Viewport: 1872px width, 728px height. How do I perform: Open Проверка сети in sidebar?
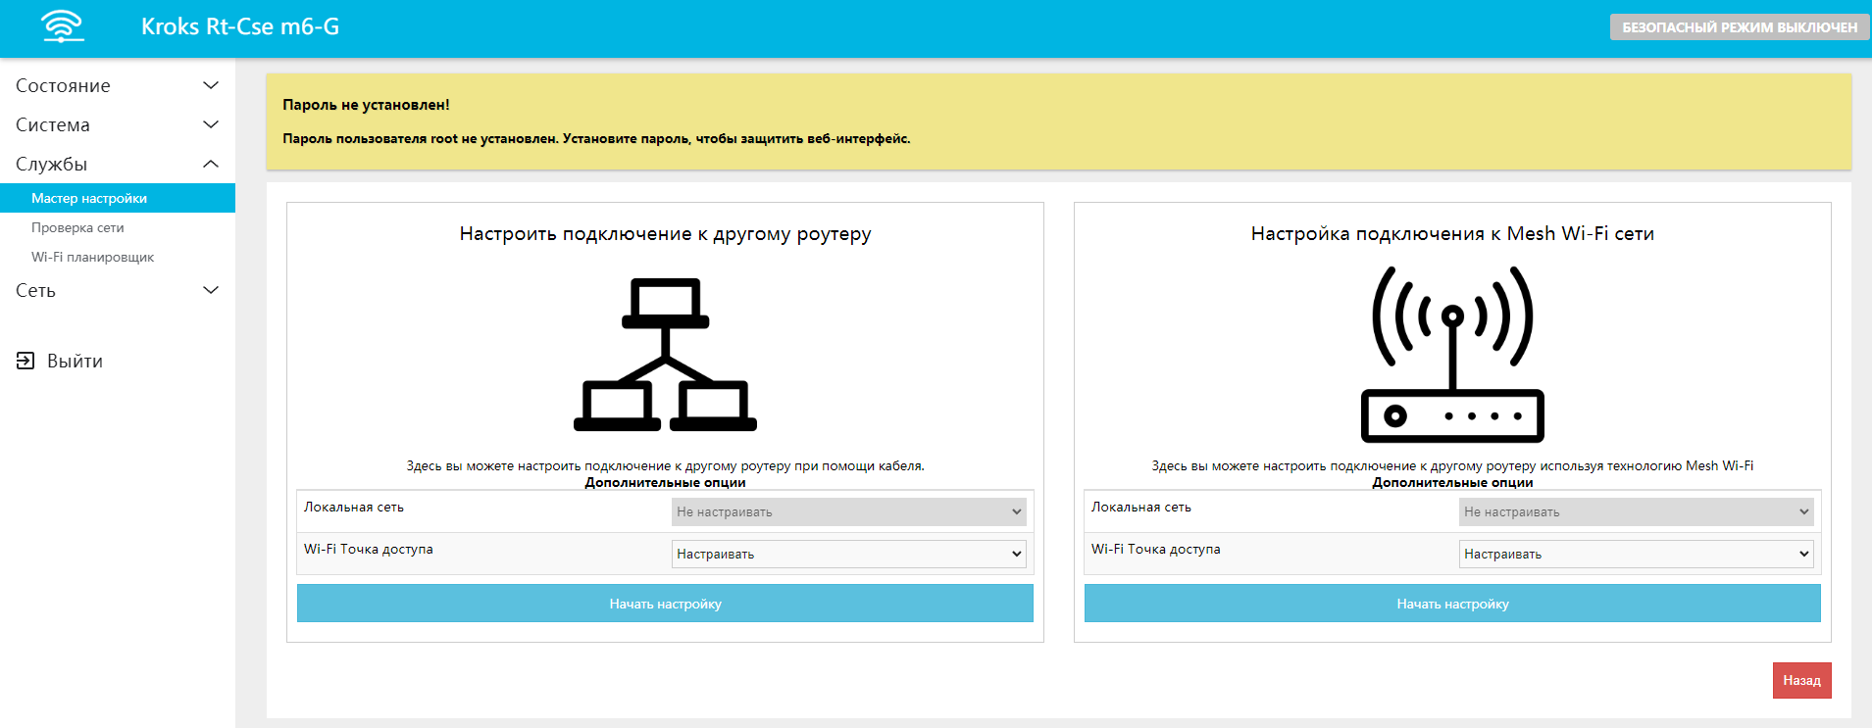[77, 227]
